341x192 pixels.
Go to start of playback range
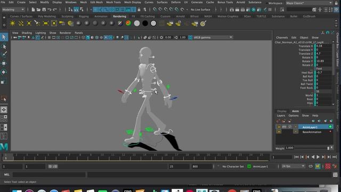pyautogui.click(x=296, y=157)
